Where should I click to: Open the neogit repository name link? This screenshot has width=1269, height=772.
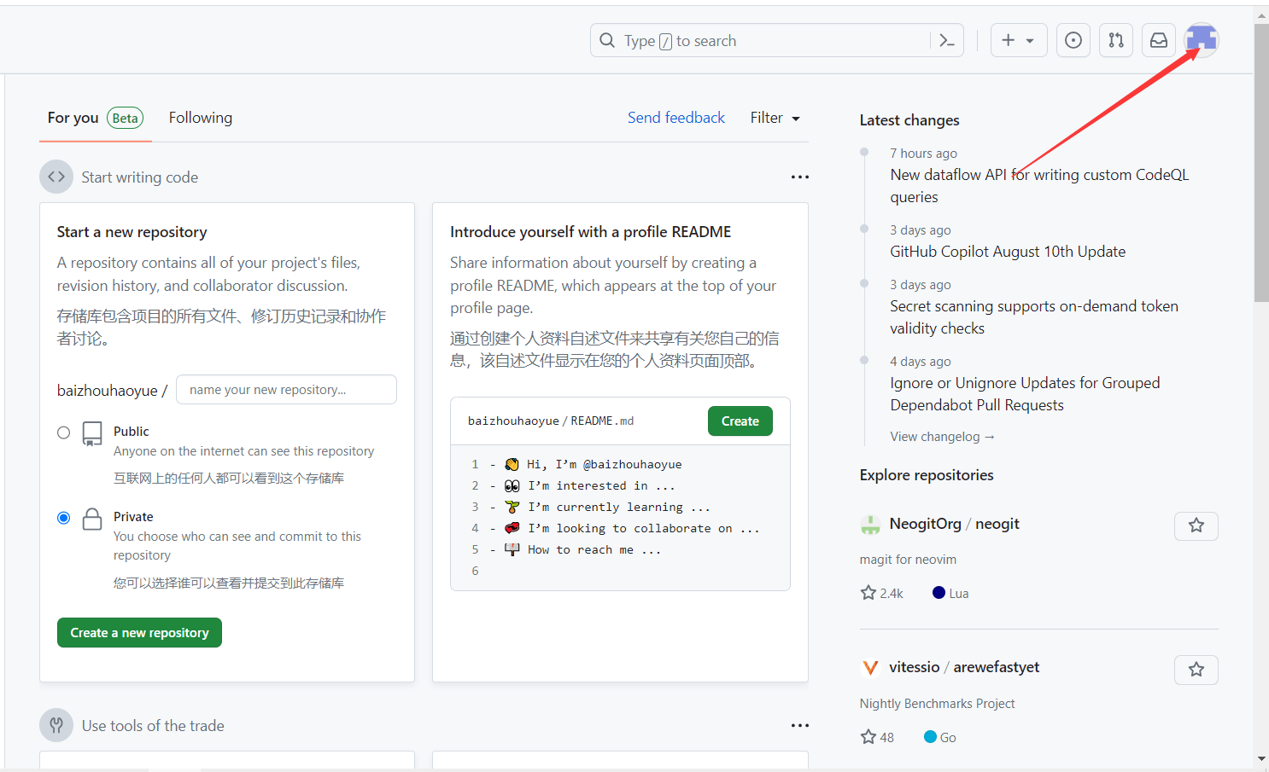click(997, 524)
